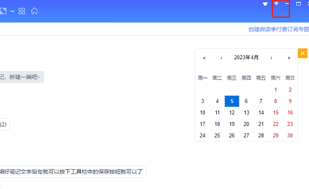Go to next month in calendar

tap(271, 58)
